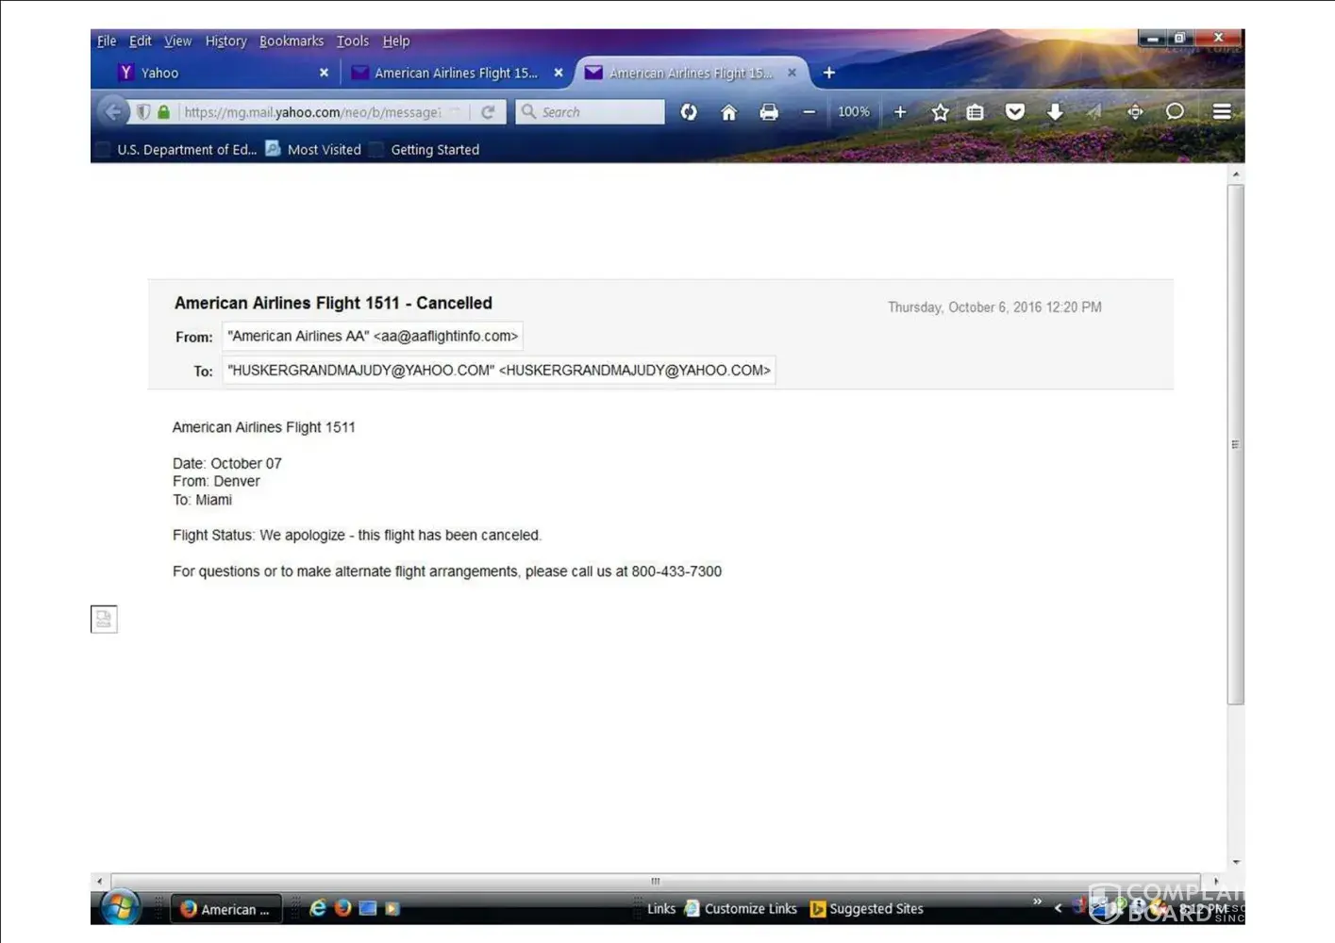This screenshot has height=943, width=1335.
Task: Open the History menu
Action: pos(225,41)
